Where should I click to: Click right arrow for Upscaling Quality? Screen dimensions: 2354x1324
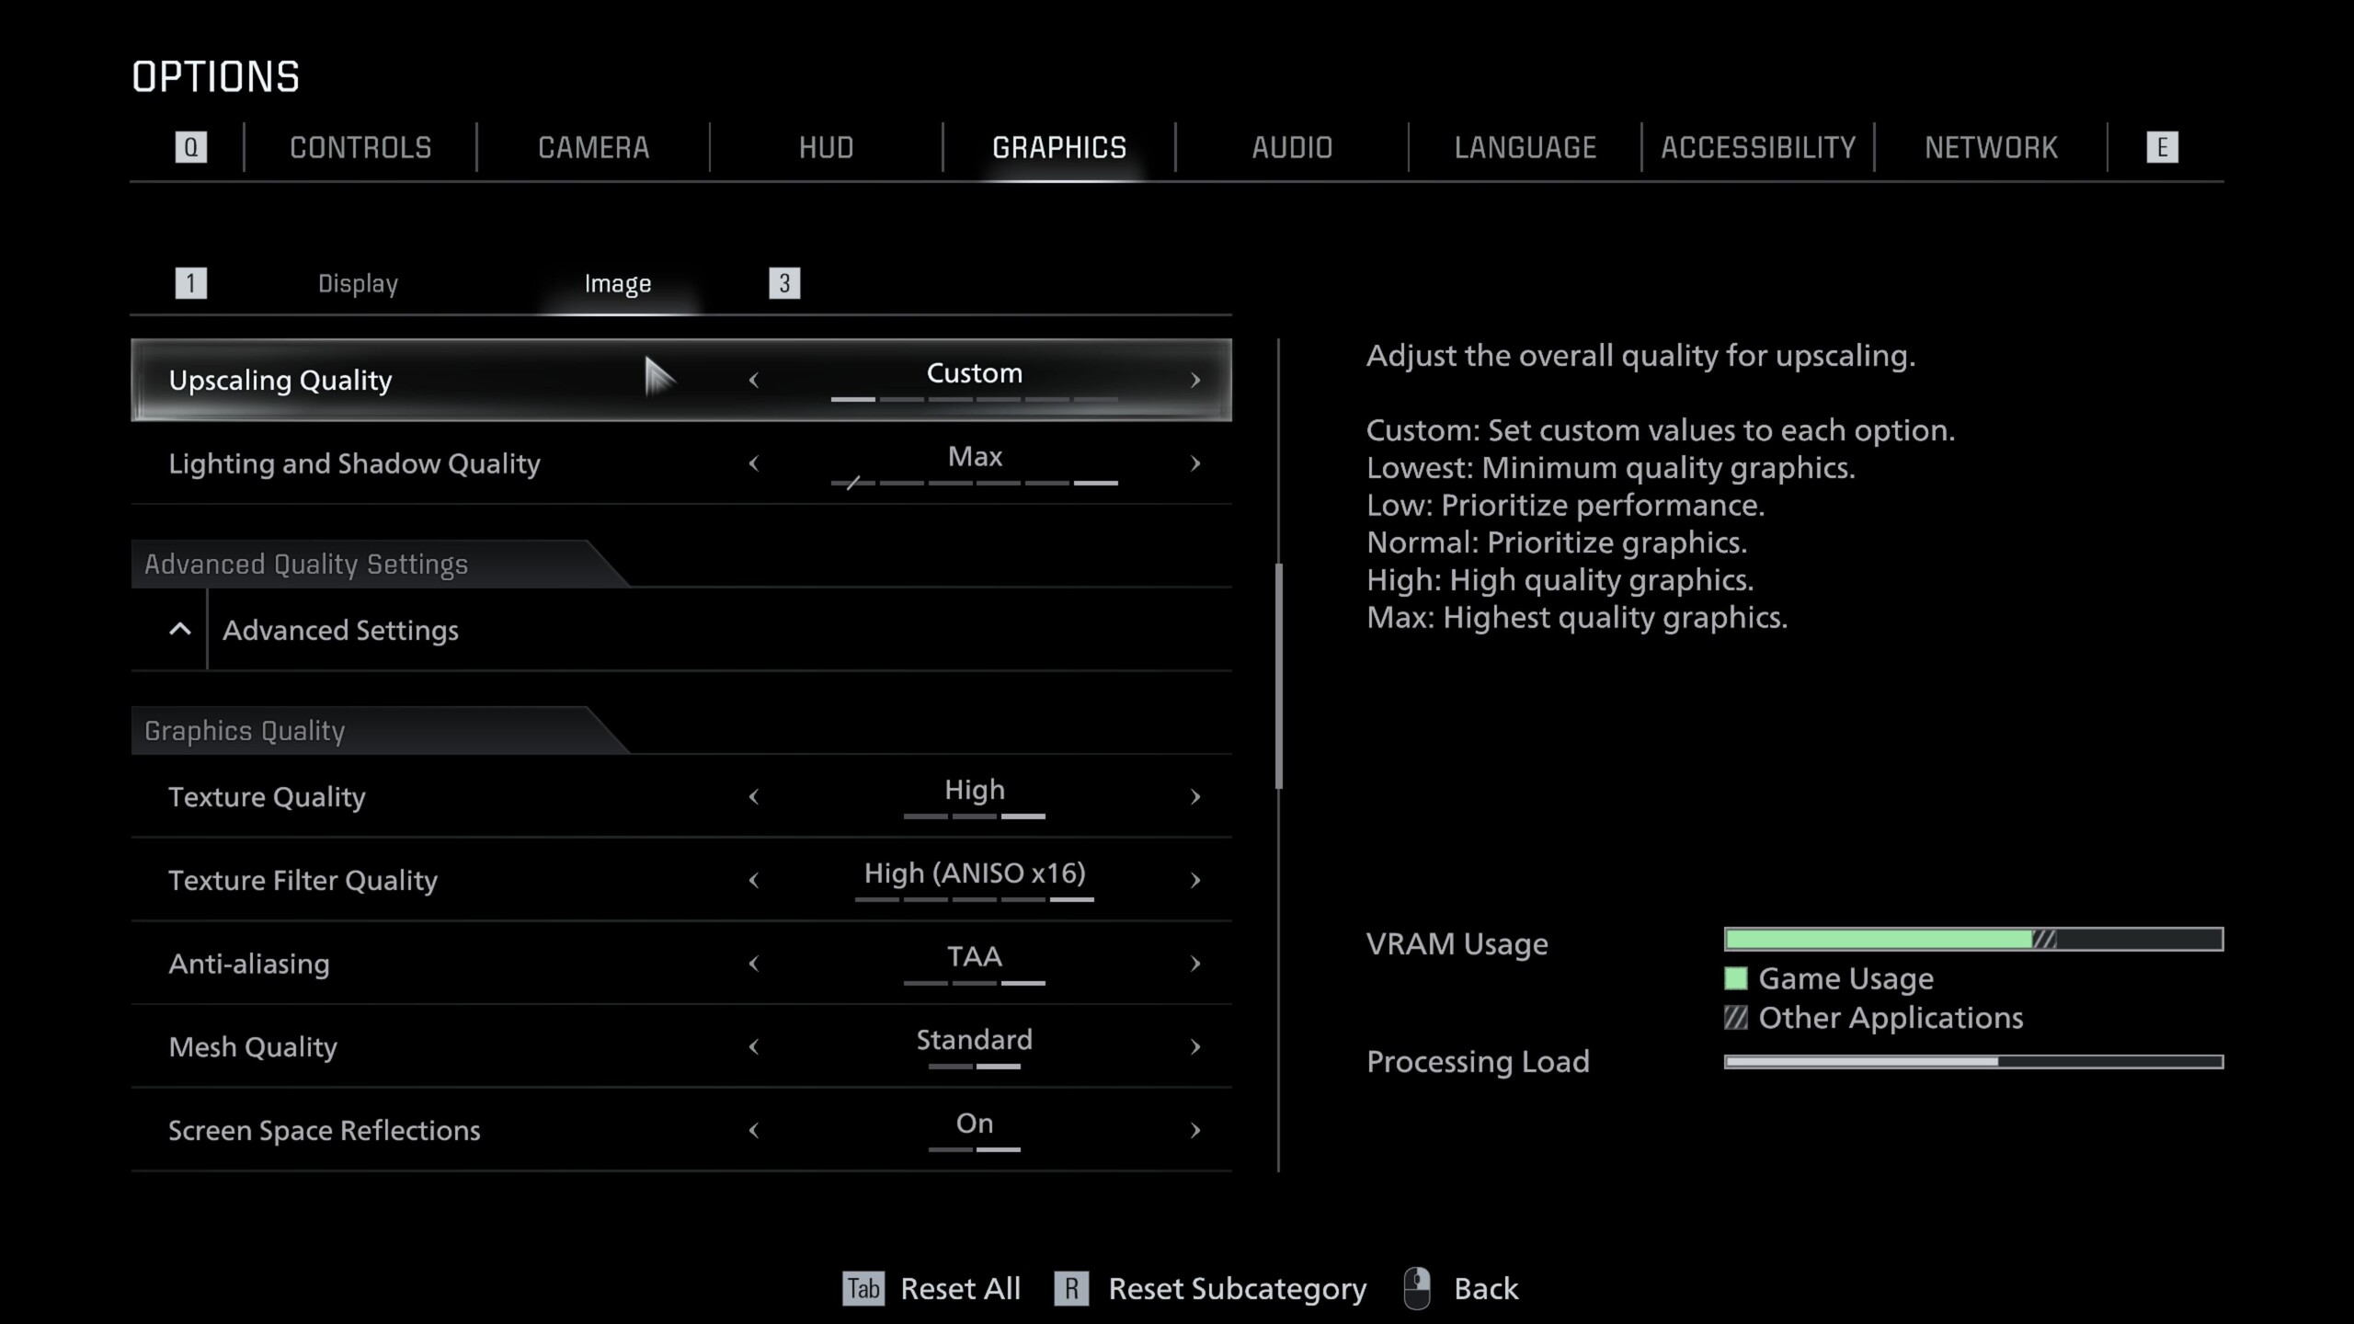[1194, 380]
